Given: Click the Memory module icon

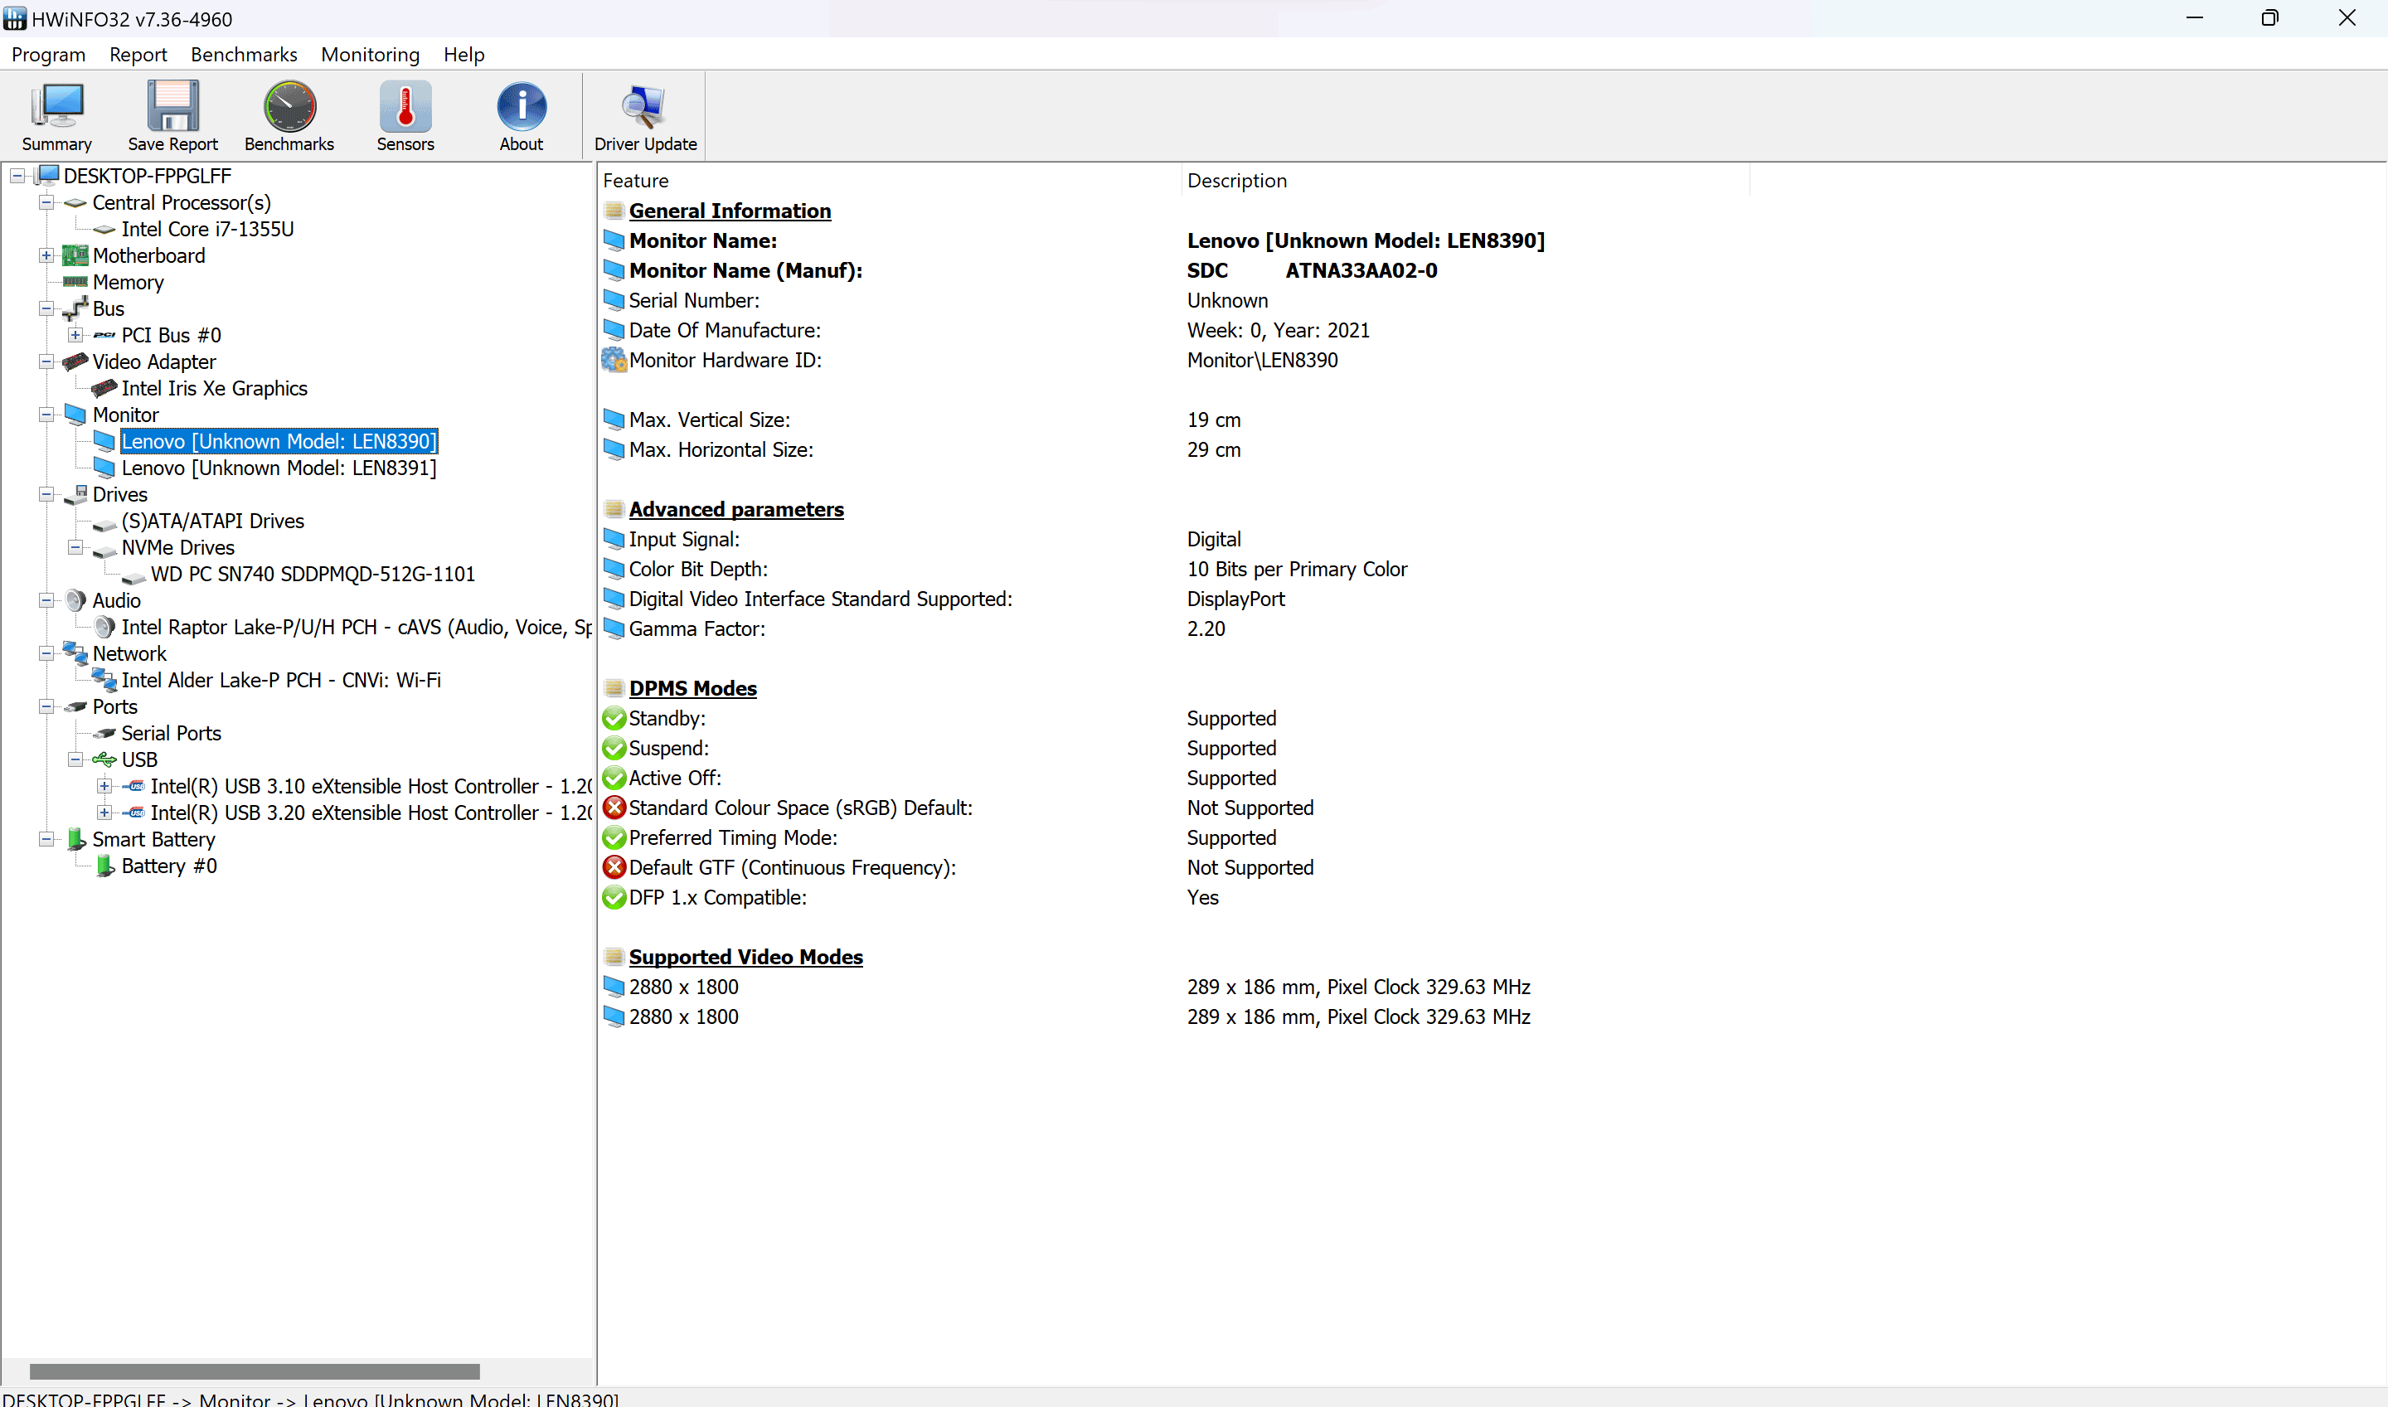Looking at the screenshot, I should 75,282.
